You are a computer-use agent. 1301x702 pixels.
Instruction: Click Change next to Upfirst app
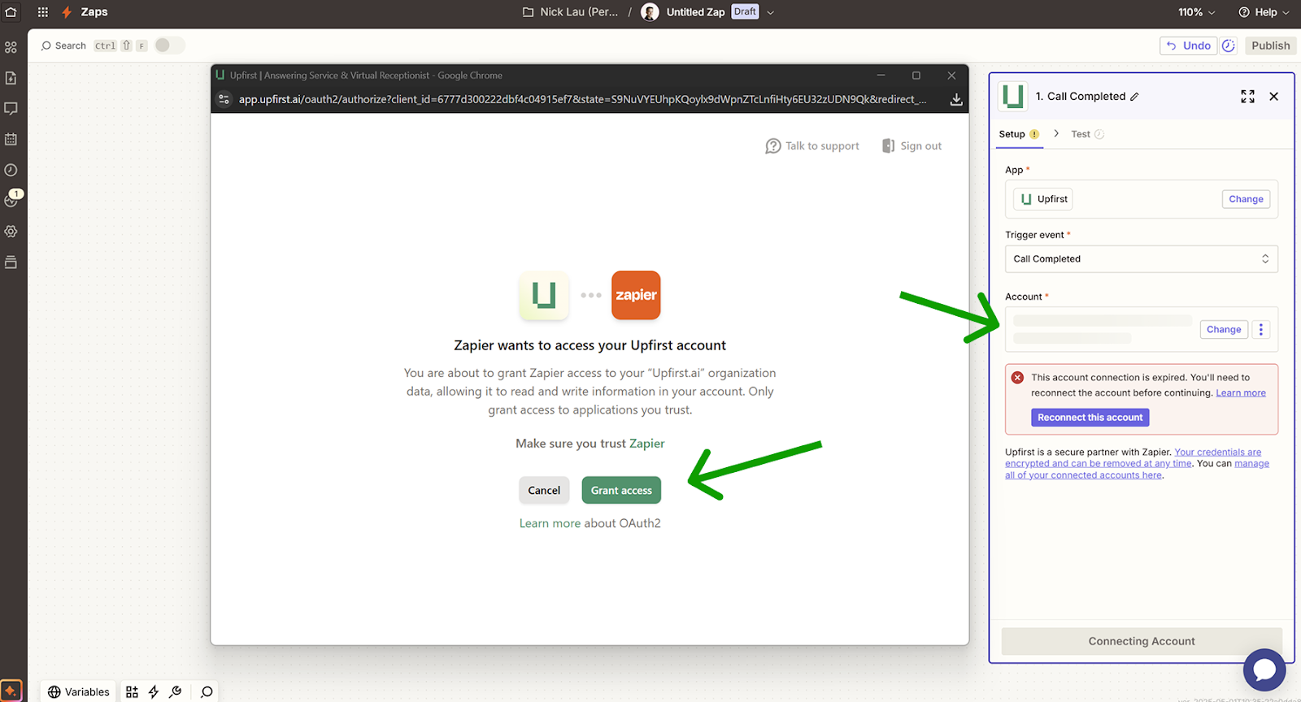pyautogui.click(x=1246, y=199)
